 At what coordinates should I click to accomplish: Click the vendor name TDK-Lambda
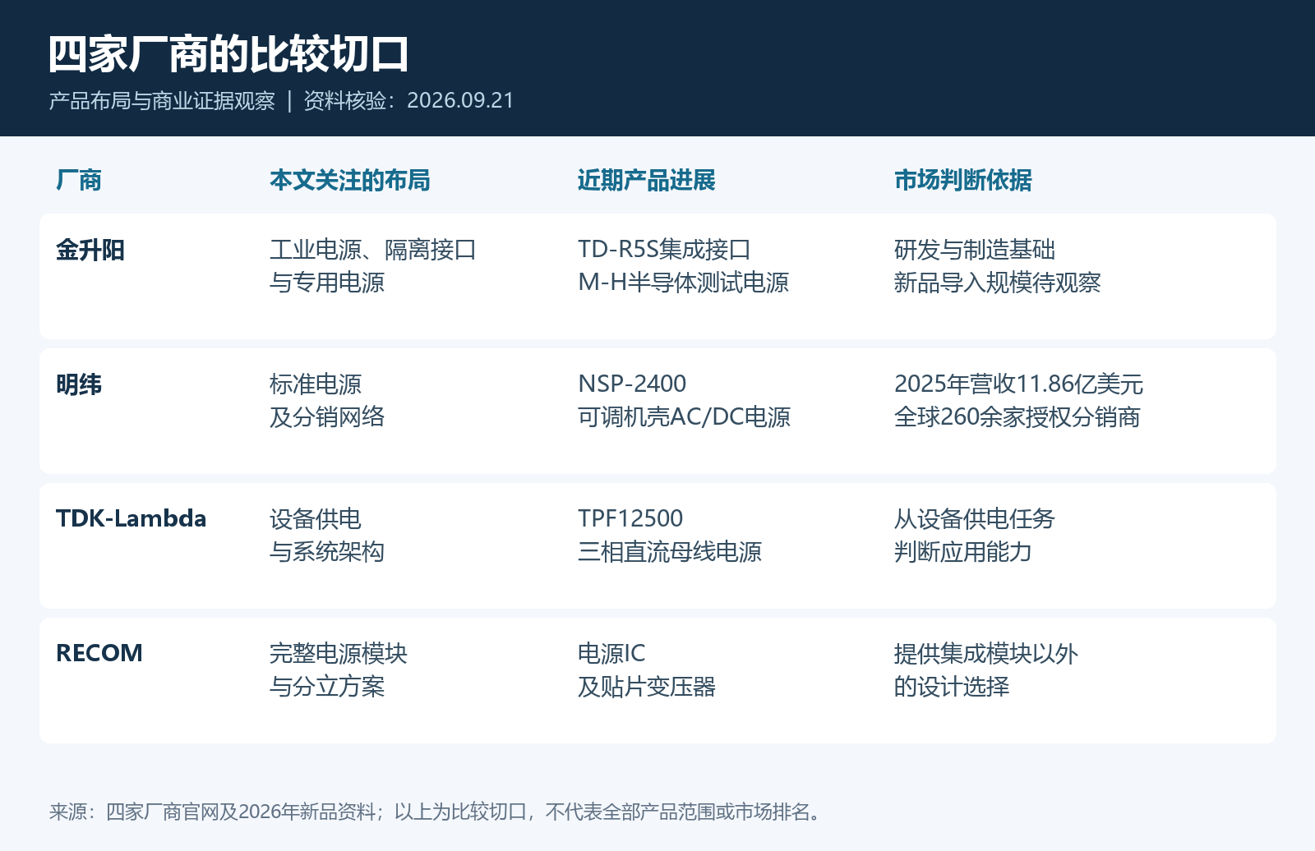131,519
